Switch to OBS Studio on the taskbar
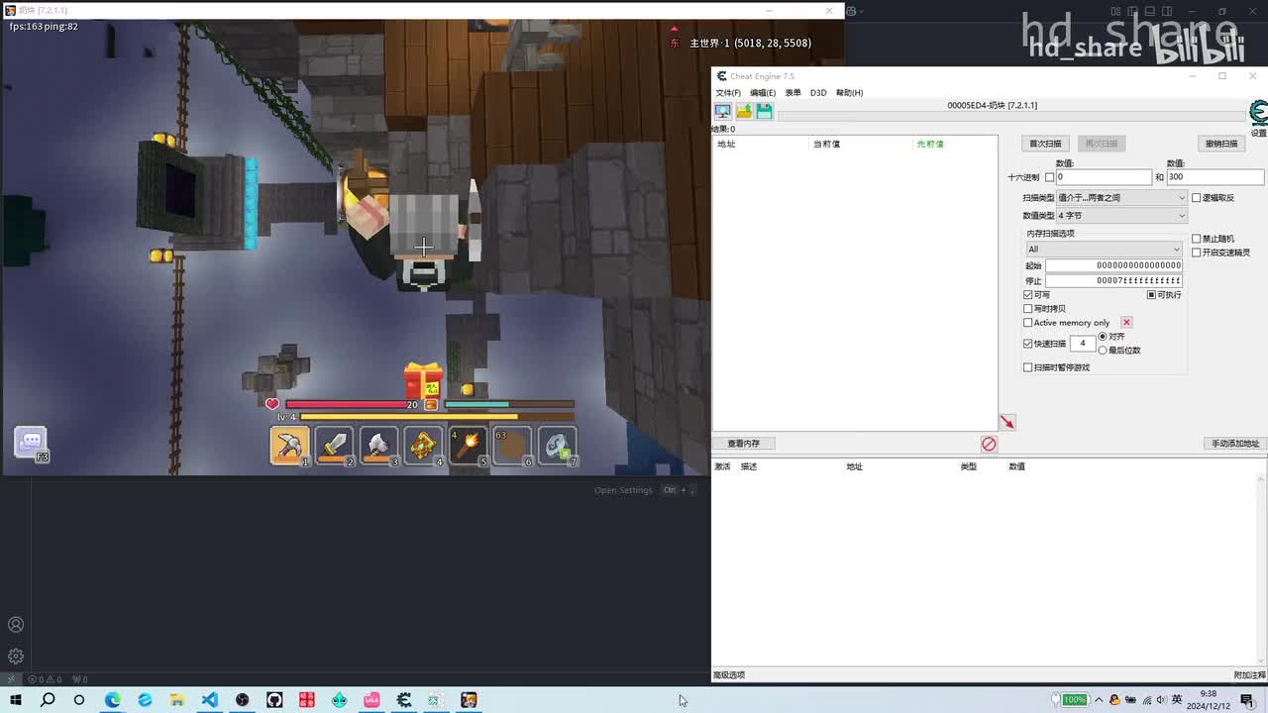This screenshot has height=713, width=1268. [x=243, y=700]
